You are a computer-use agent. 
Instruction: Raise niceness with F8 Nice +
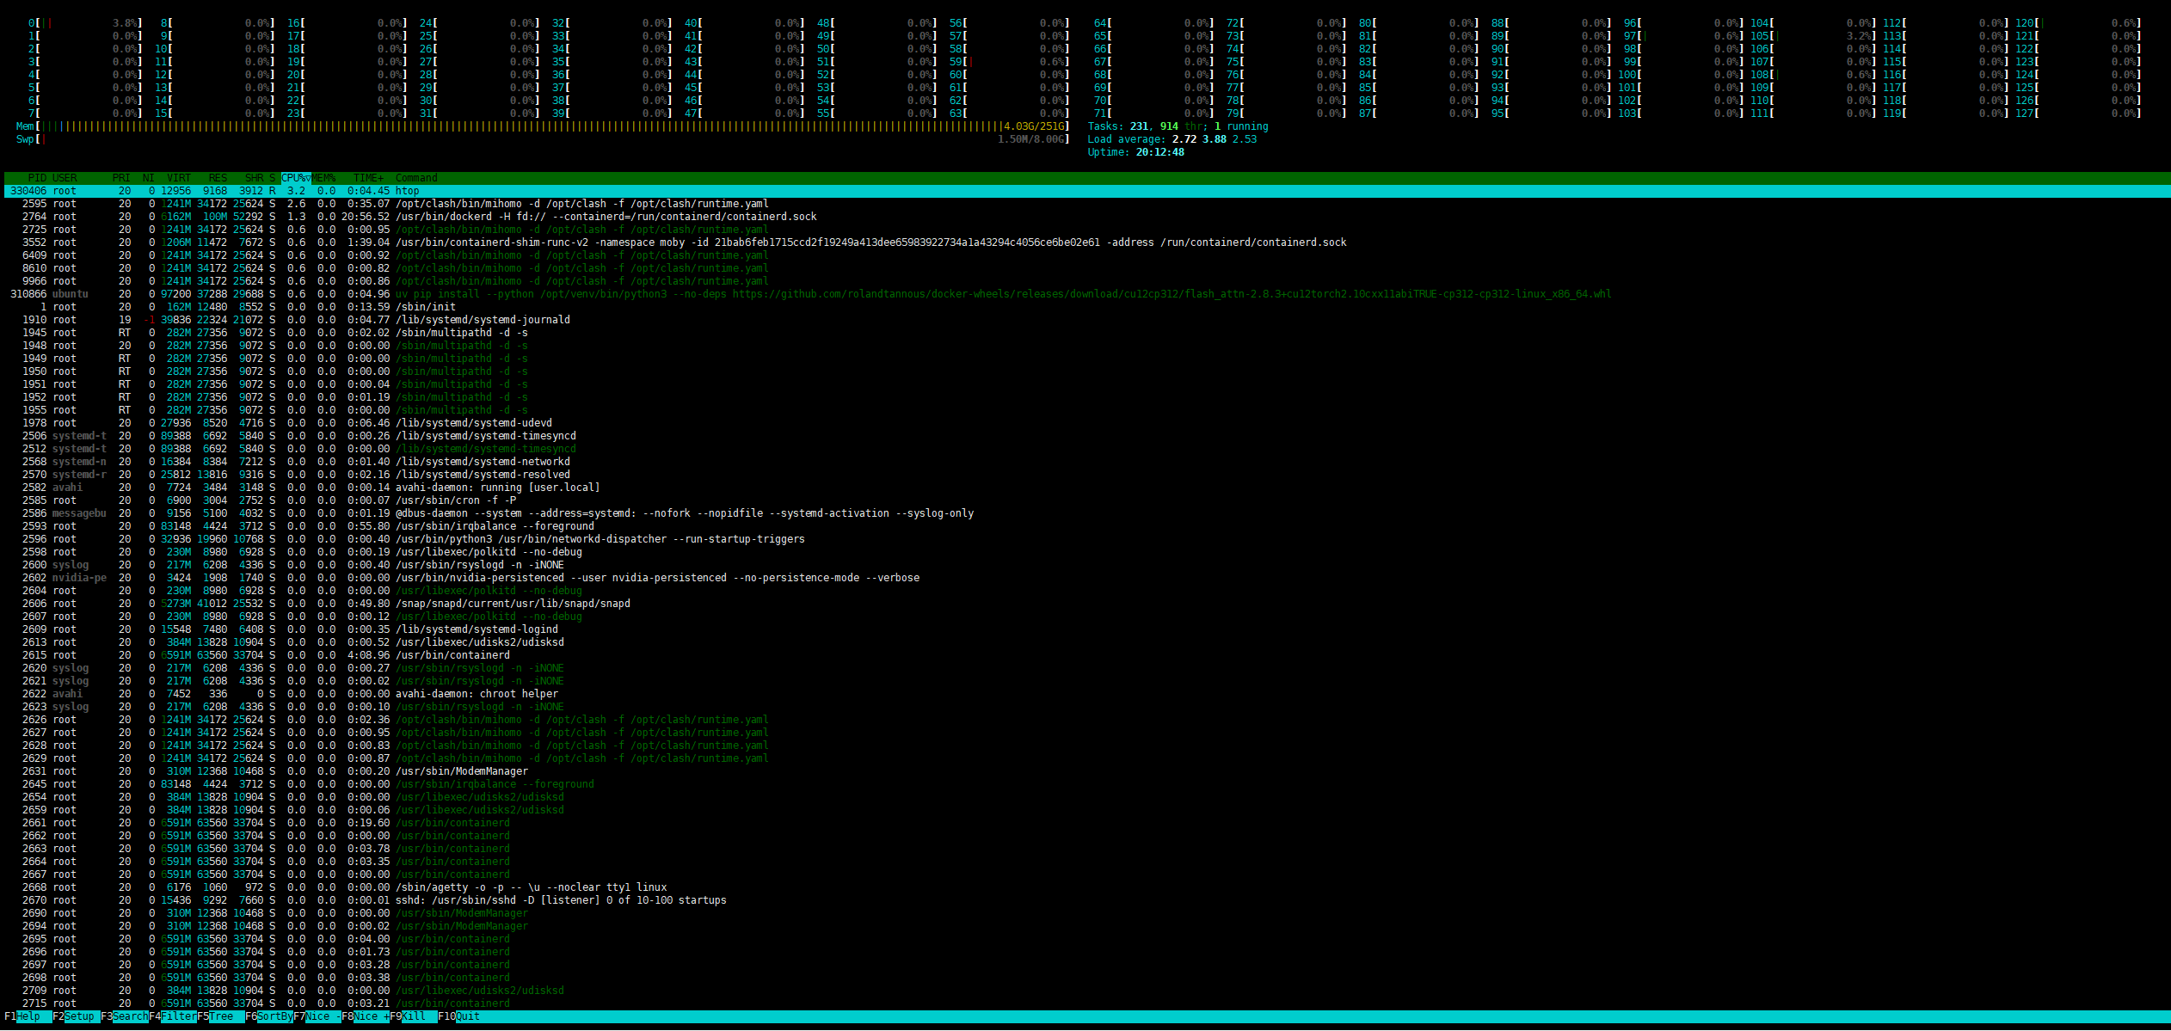tap(365, 1016)
